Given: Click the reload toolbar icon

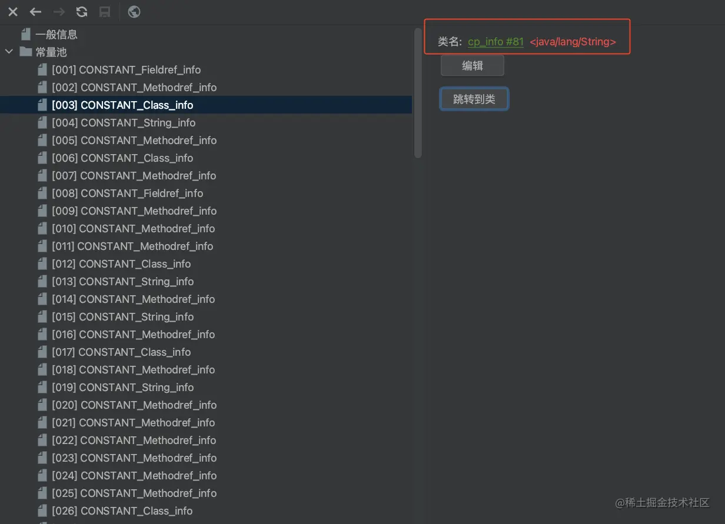Looking at the screenshot, I should click(82, 12).
